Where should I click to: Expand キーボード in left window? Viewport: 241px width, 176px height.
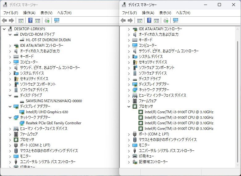point(10,57)
